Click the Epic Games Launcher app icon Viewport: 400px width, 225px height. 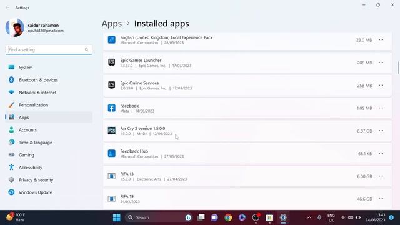click(111, 62)
